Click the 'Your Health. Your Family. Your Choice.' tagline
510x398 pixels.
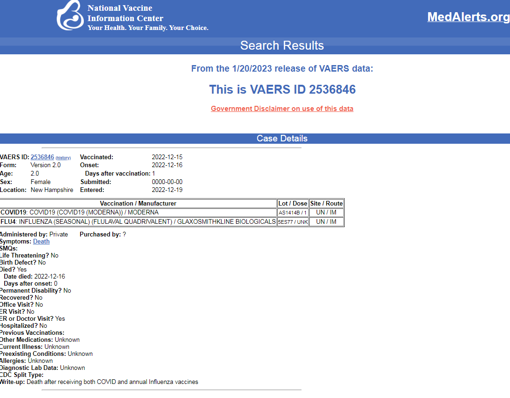click(148, 28)
